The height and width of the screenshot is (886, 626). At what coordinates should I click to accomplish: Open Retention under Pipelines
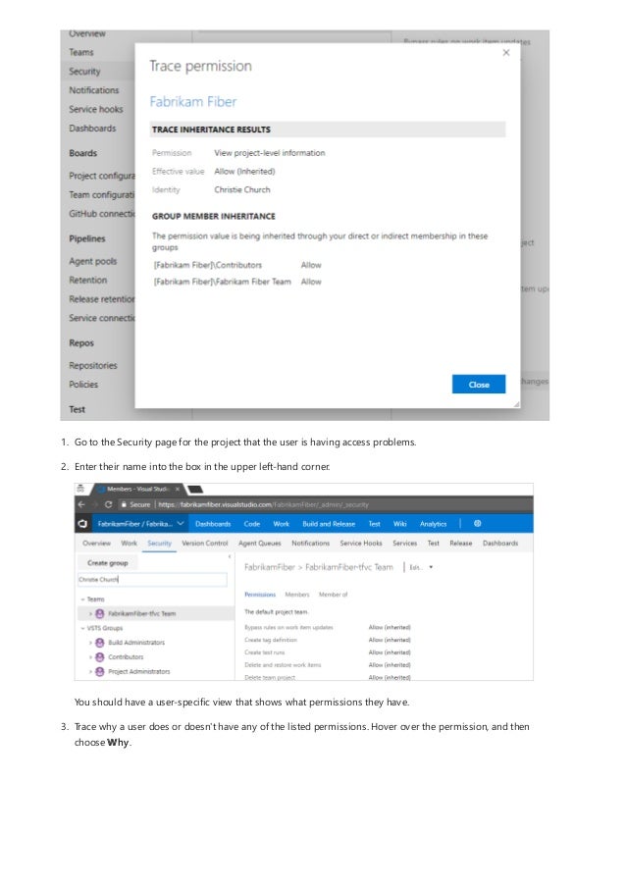point(87,280)
